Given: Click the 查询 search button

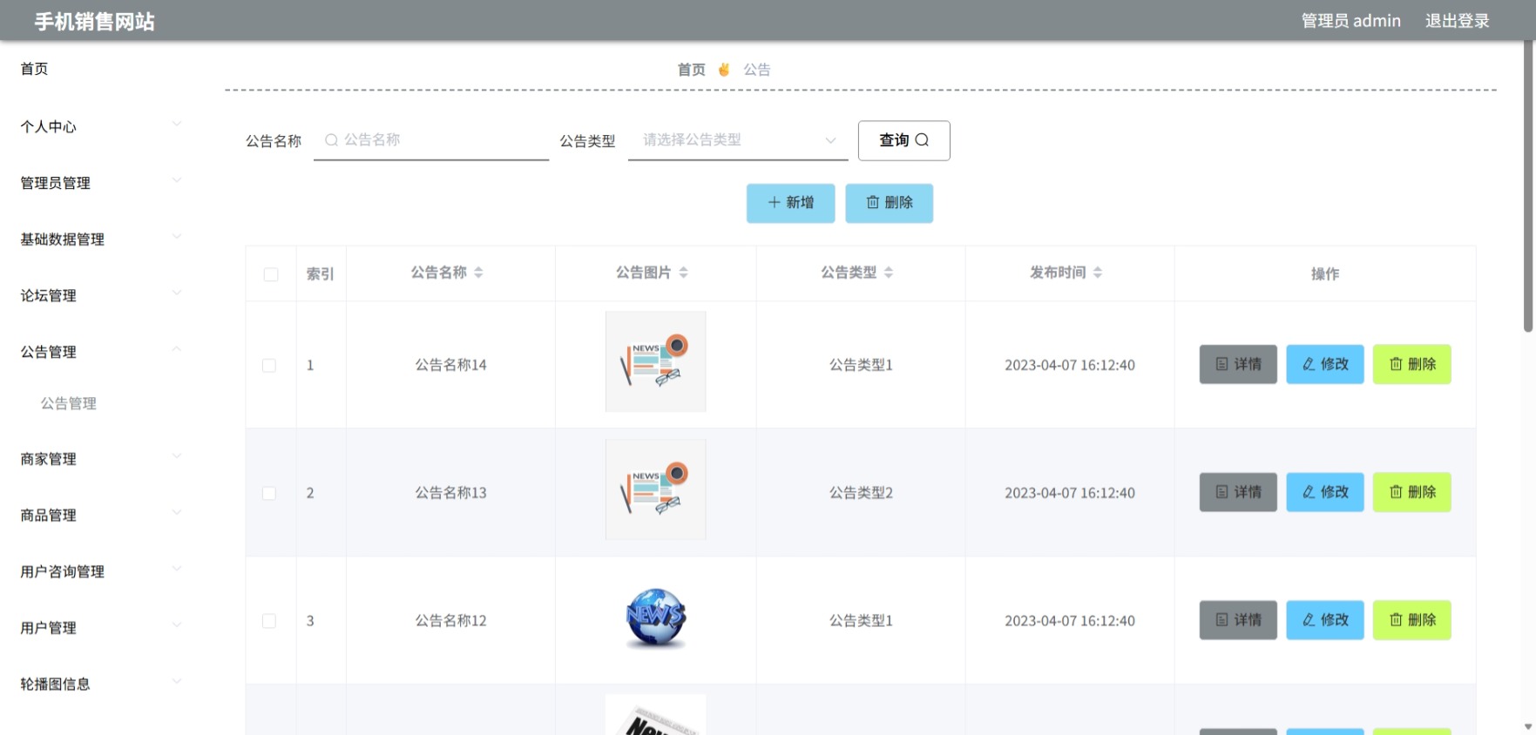Looking at the screenshot, I should click(903, 140).
